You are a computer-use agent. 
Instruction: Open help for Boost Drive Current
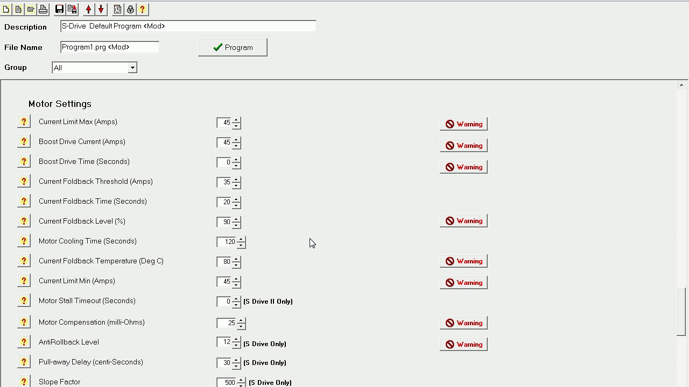24,142
